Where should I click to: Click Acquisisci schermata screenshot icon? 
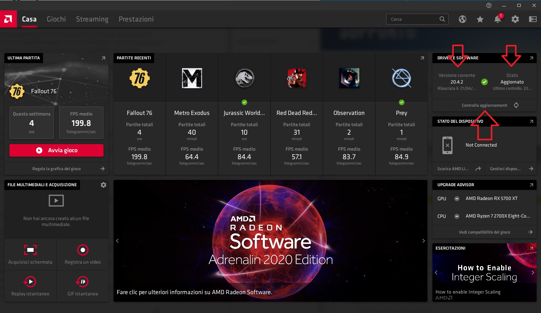tap(30, 250)
